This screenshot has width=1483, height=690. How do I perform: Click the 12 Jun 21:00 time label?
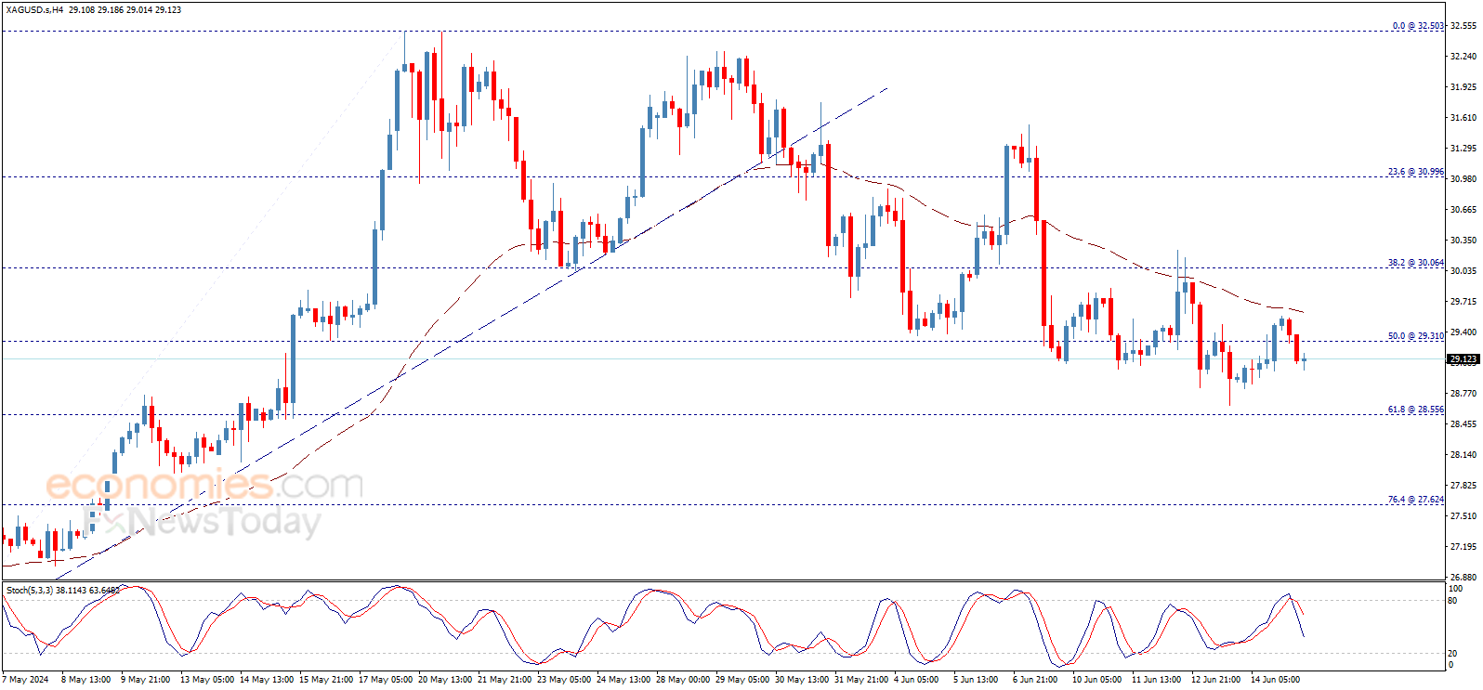pyautogui.click(x=1215, y=680)
